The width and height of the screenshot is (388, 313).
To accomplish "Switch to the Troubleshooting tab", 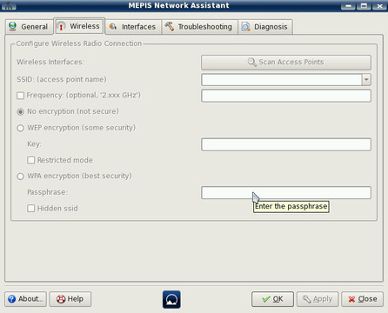I will point(199,27).
